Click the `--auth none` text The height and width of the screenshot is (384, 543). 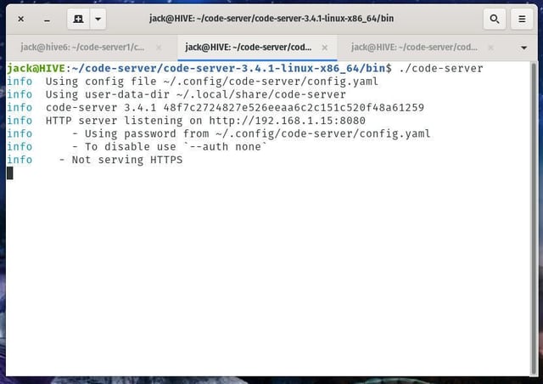(225, 146)
